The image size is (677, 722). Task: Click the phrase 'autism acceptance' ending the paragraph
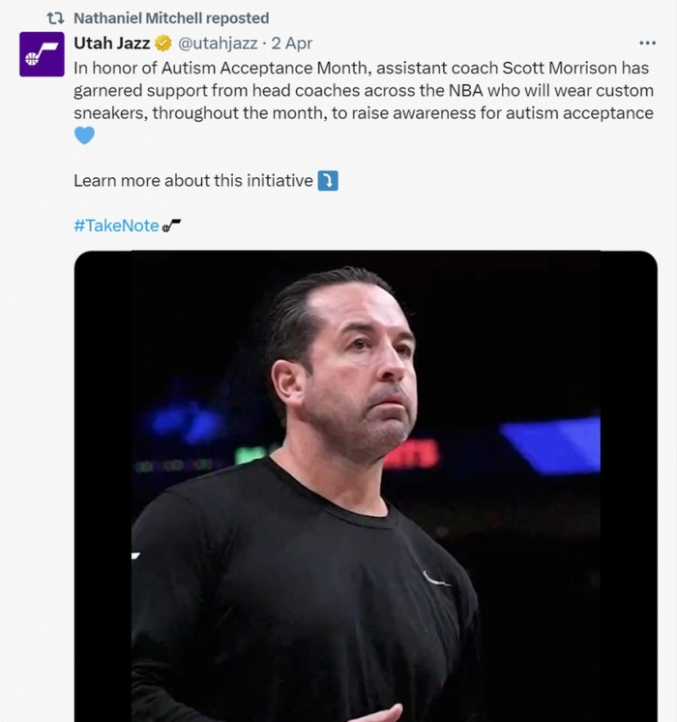(x=588, y=113)
